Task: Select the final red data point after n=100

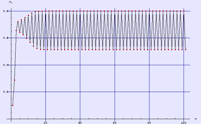Action: coord(186,50)
